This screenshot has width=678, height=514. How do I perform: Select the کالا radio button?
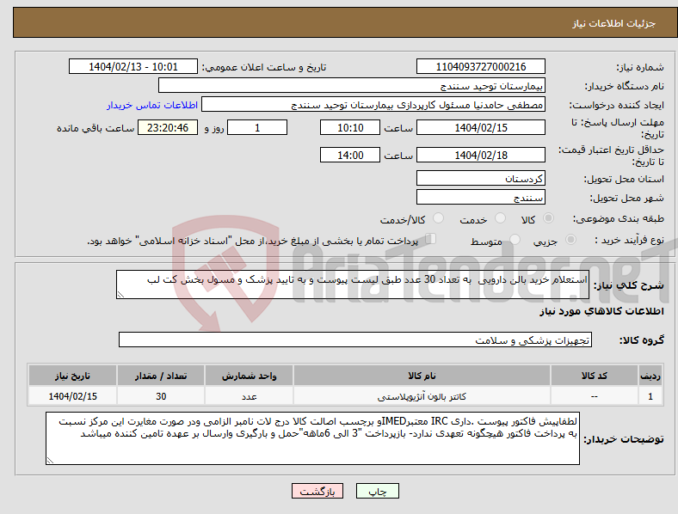548,218
